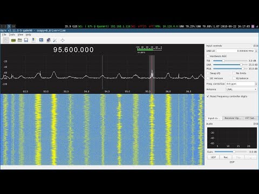This screenshot has width=259, height=194.
Task: Open audio options with the ... button
Action: click(251, 157)
